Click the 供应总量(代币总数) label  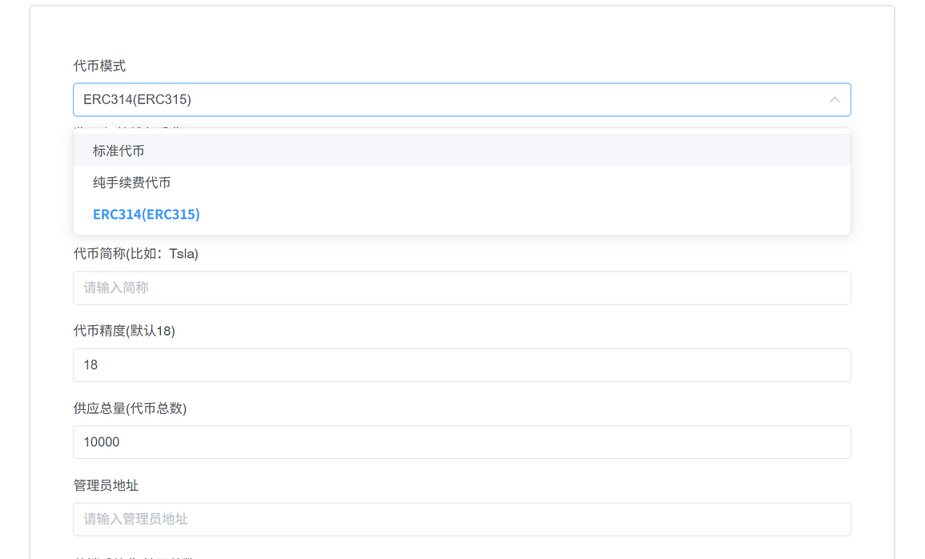click(130, 408)
